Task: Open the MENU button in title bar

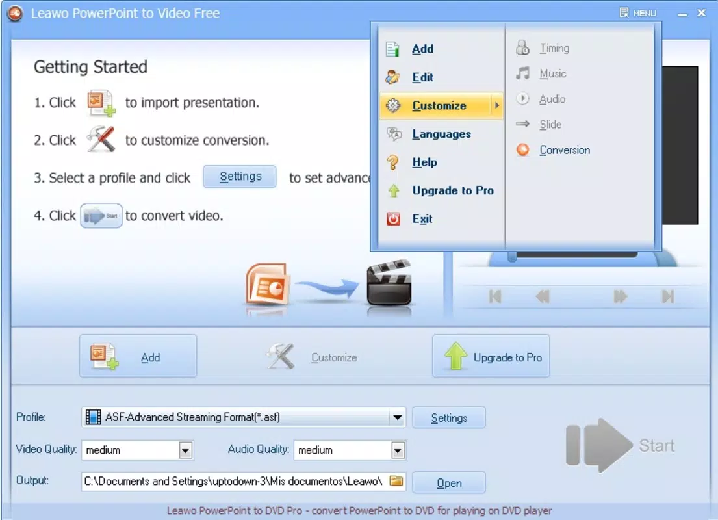Action: (638, 13)
